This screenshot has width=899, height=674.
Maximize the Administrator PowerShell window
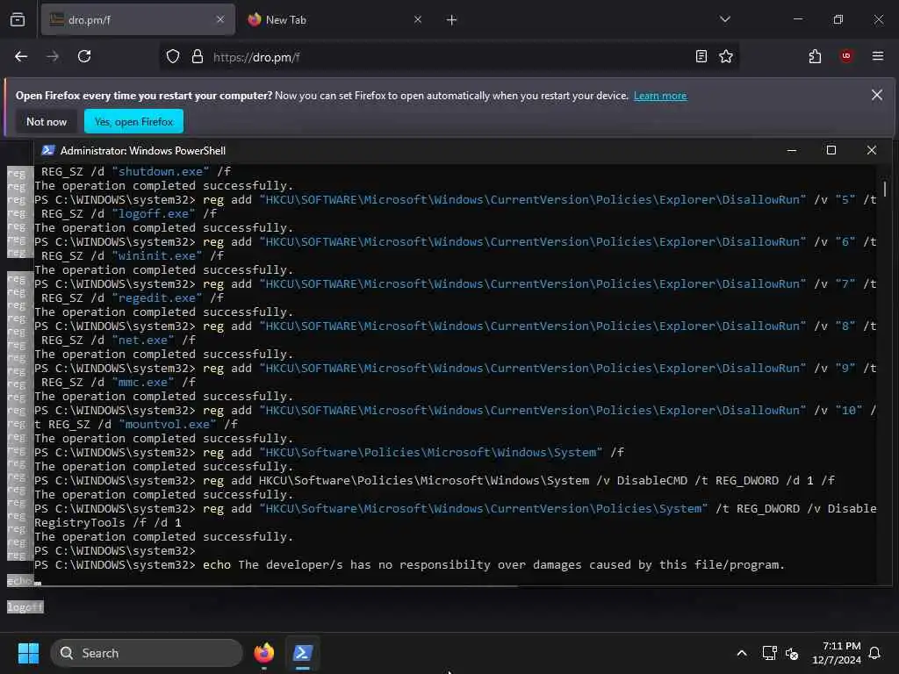click(x=831, y=150)
